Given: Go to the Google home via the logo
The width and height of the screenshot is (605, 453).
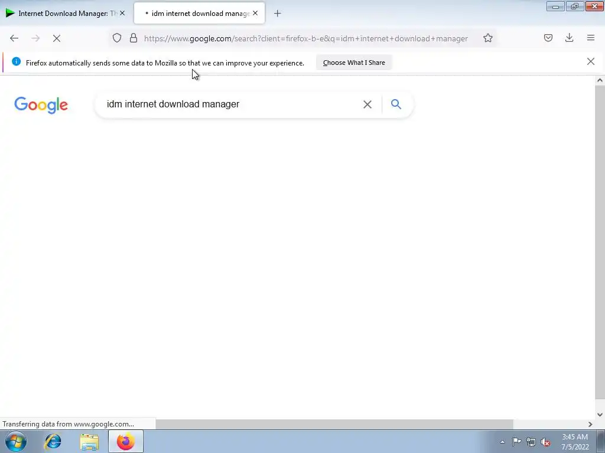Looking at the screenshot, I should [x=41, y=105].
